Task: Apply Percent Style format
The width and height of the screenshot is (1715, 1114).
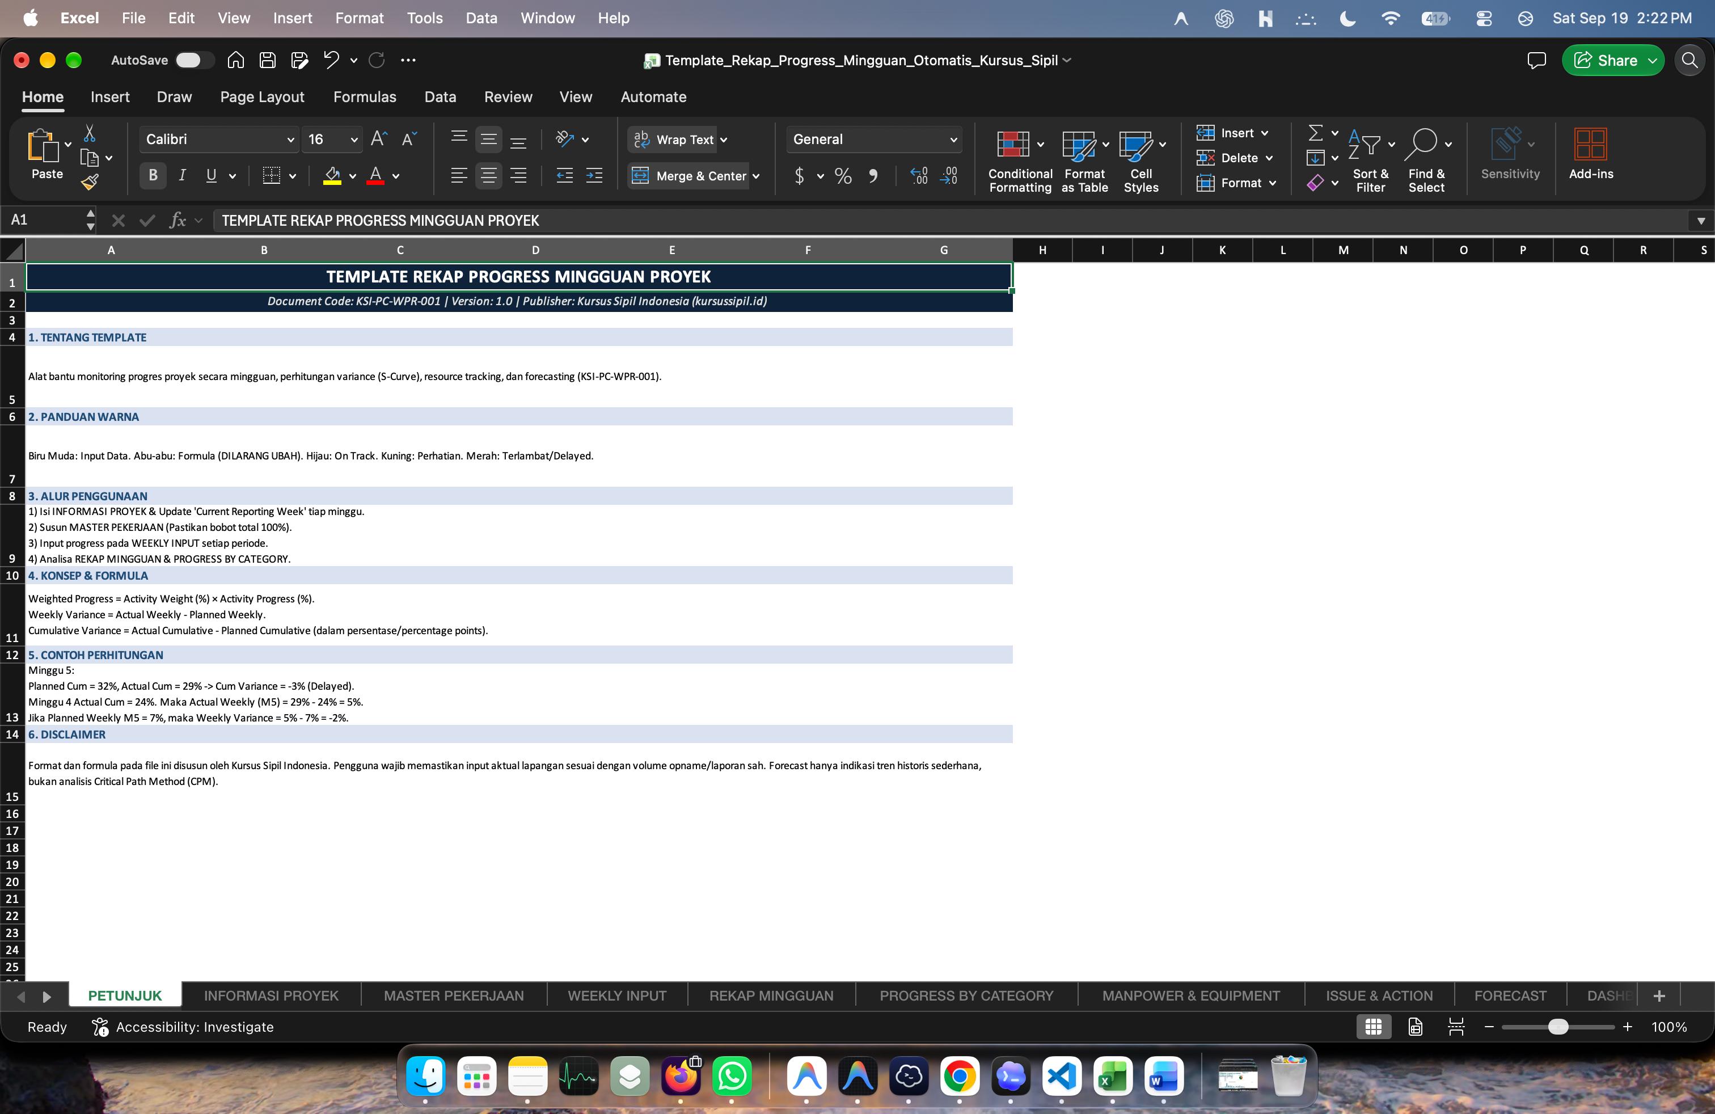Action: (x=843, y=176)
